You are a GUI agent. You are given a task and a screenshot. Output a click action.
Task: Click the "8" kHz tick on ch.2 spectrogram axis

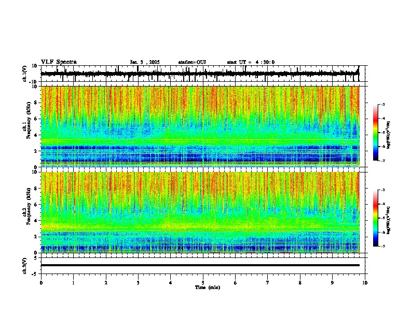point(36,189)
